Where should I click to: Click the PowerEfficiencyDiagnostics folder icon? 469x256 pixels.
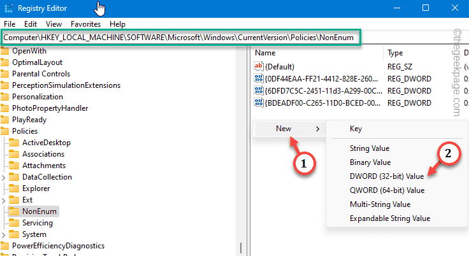point(4,246)
